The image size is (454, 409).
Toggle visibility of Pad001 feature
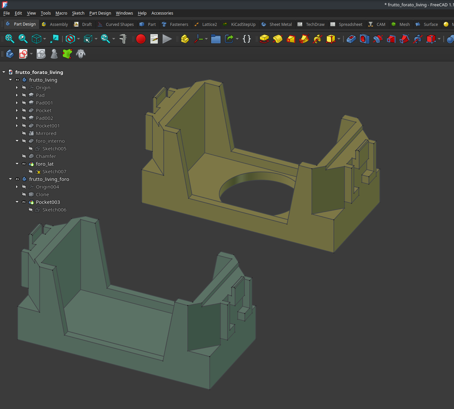[x=24, y=103]
